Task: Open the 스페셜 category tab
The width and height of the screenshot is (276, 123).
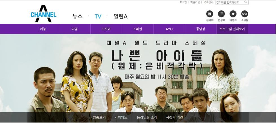Action: 138,29
